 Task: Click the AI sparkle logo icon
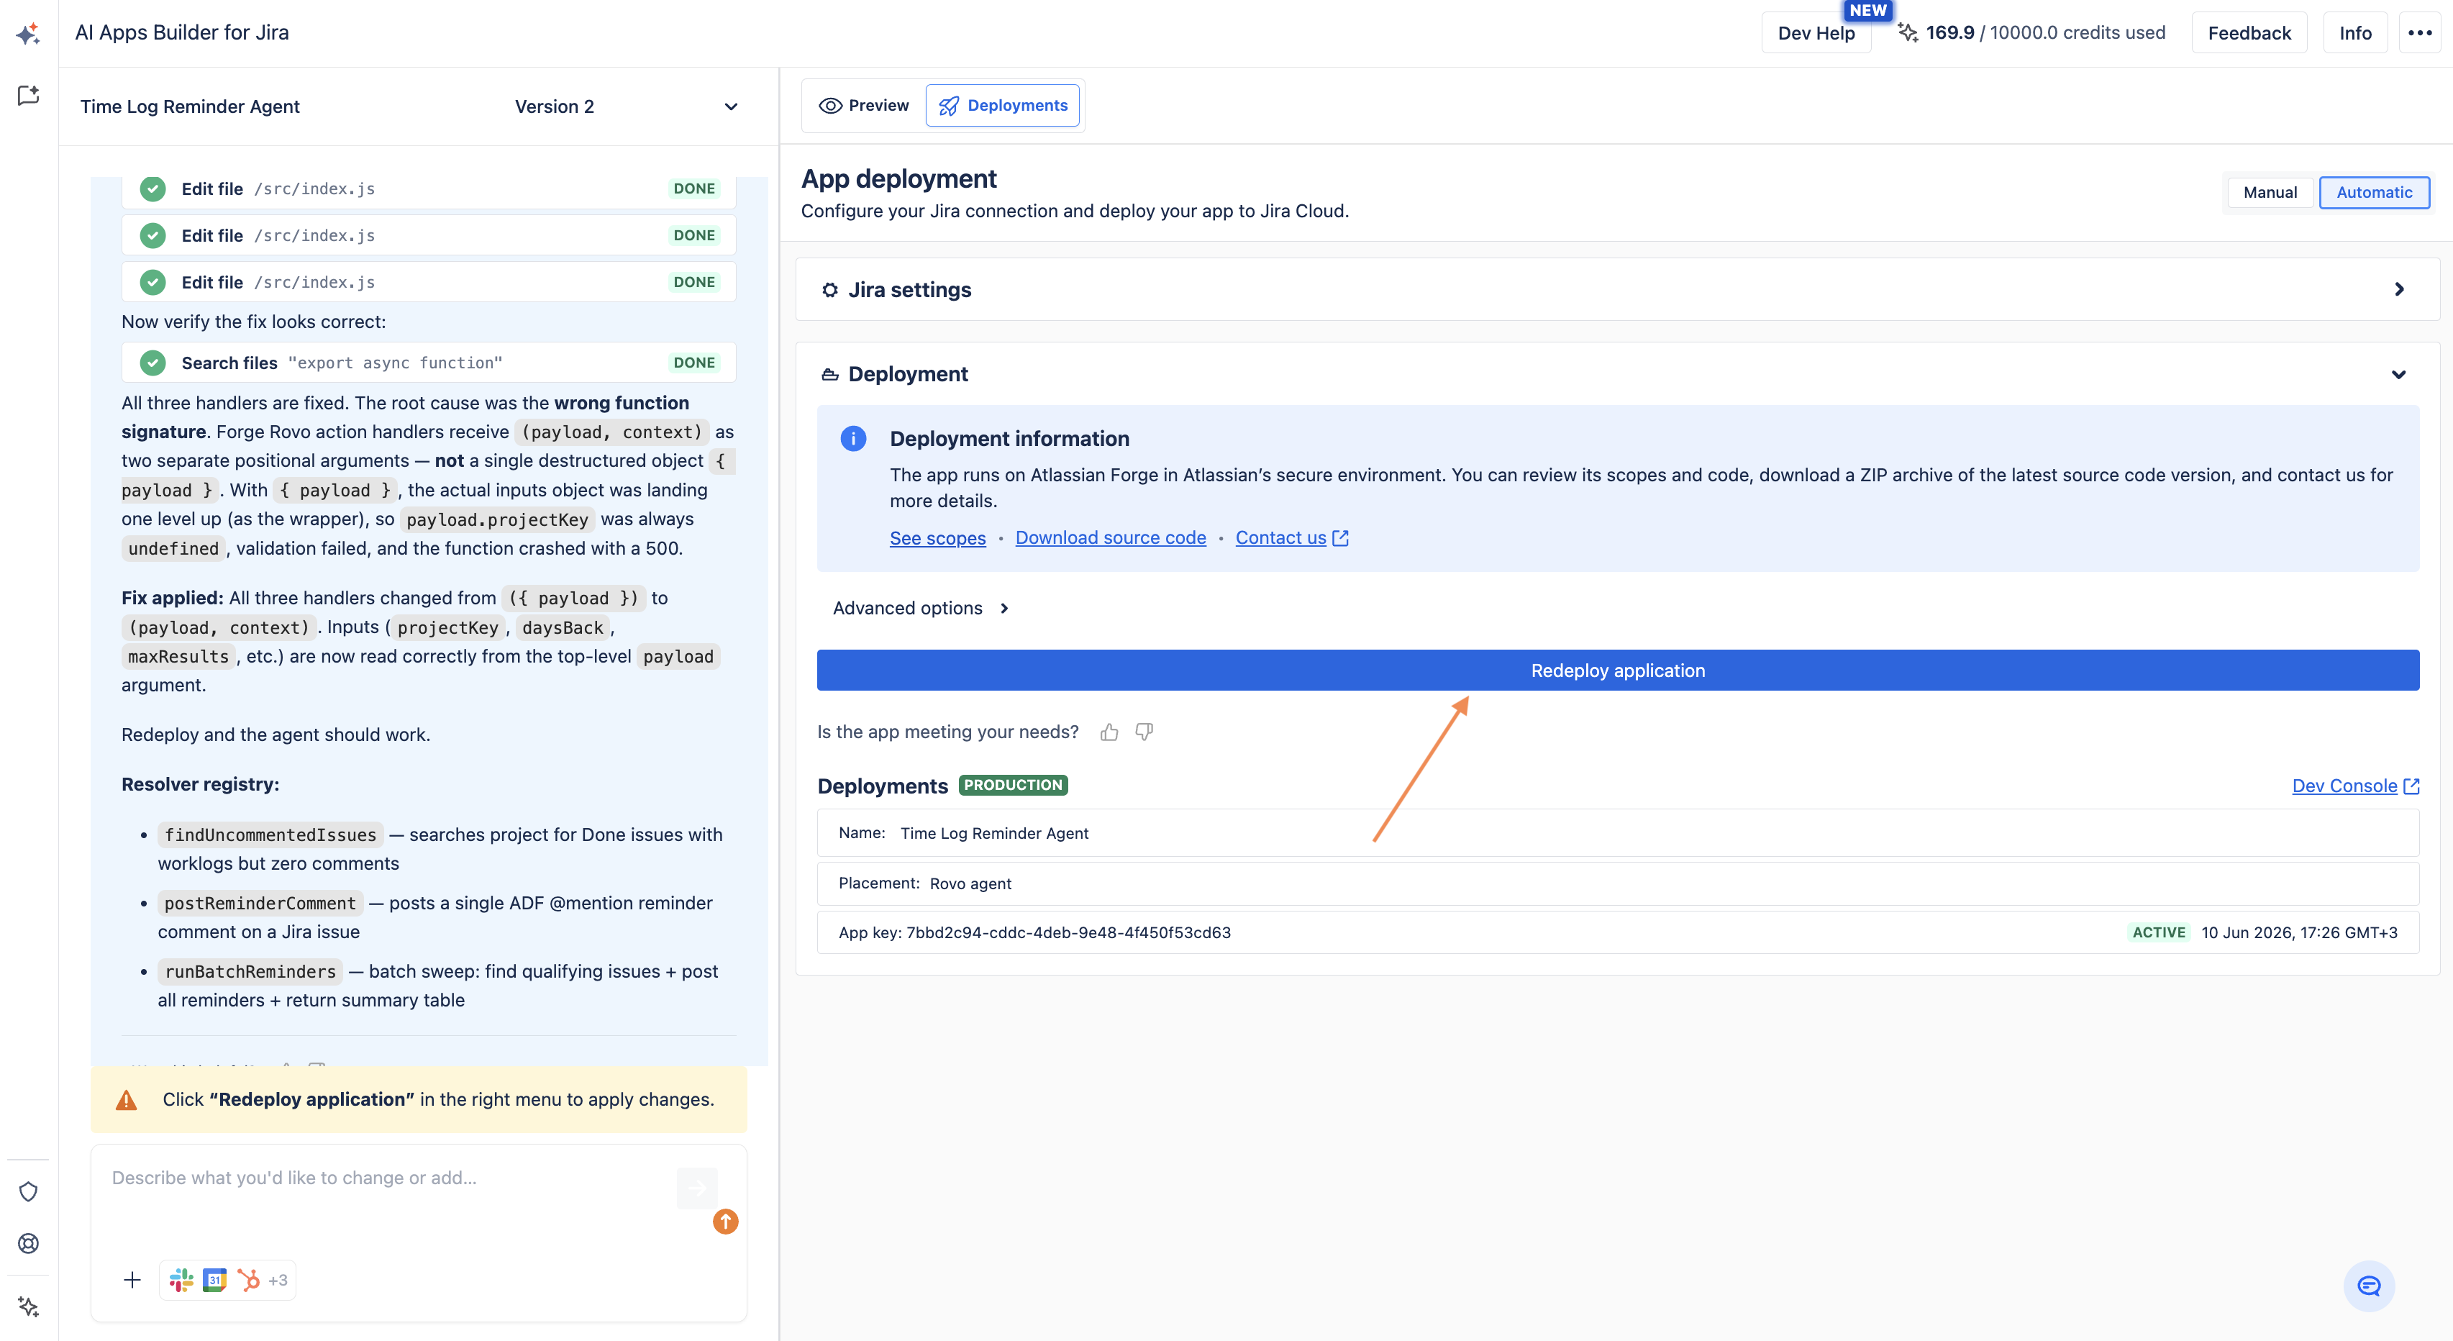(27, 33)
